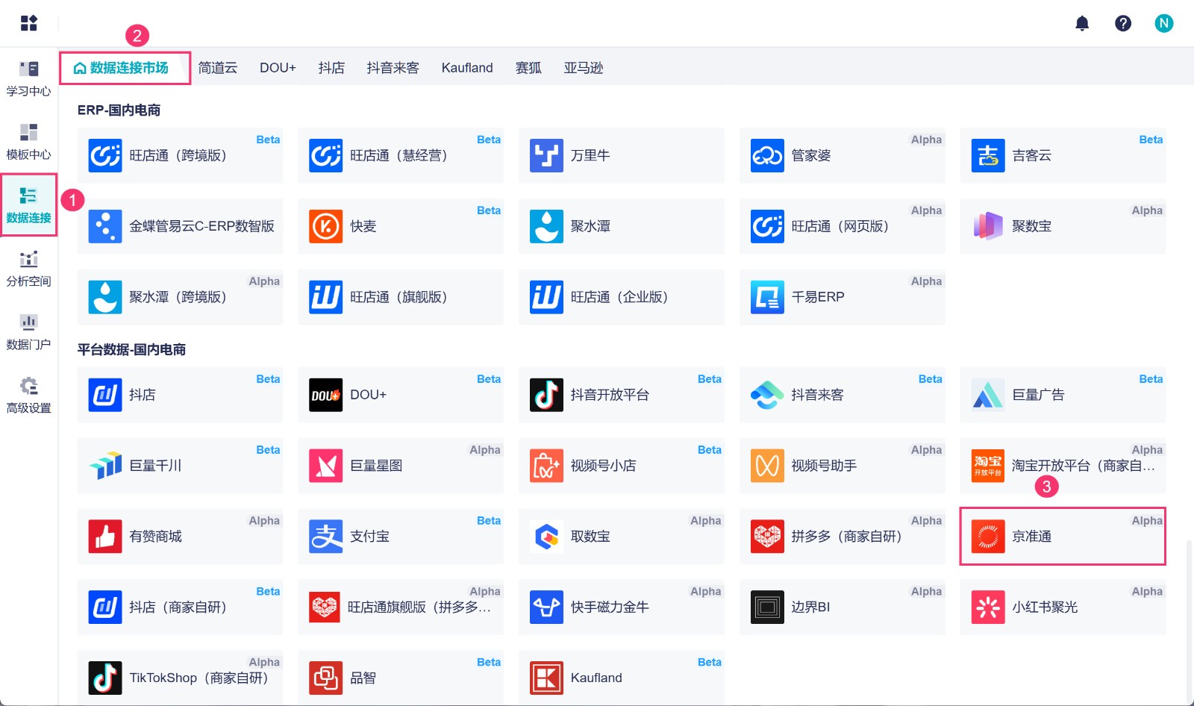
Task: Click the 聚数宝 connector icon
Action: pos(988,226)
